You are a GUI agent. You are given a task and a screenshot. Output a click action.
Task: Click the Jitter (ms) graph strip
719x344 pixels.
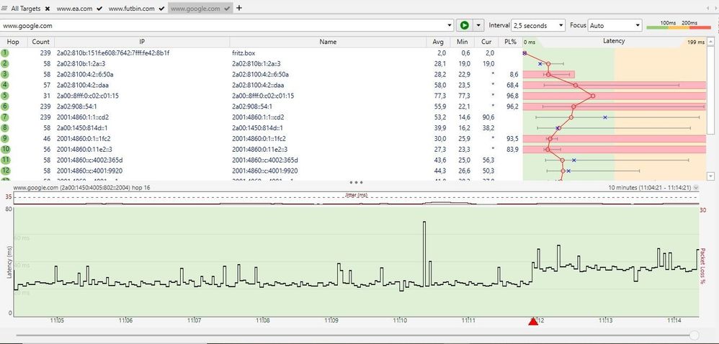[356, 198]
